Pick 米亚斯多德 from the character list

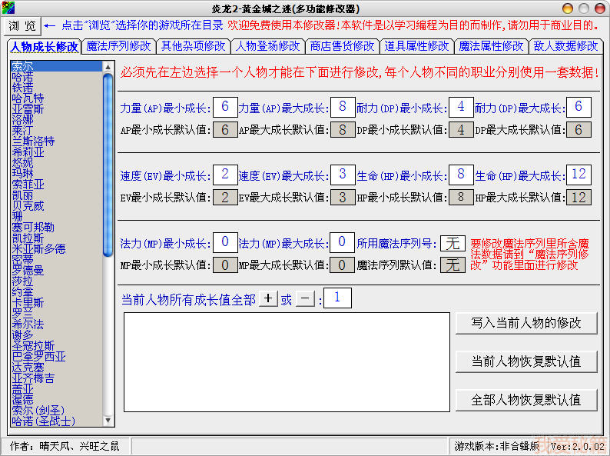(38, 249)
